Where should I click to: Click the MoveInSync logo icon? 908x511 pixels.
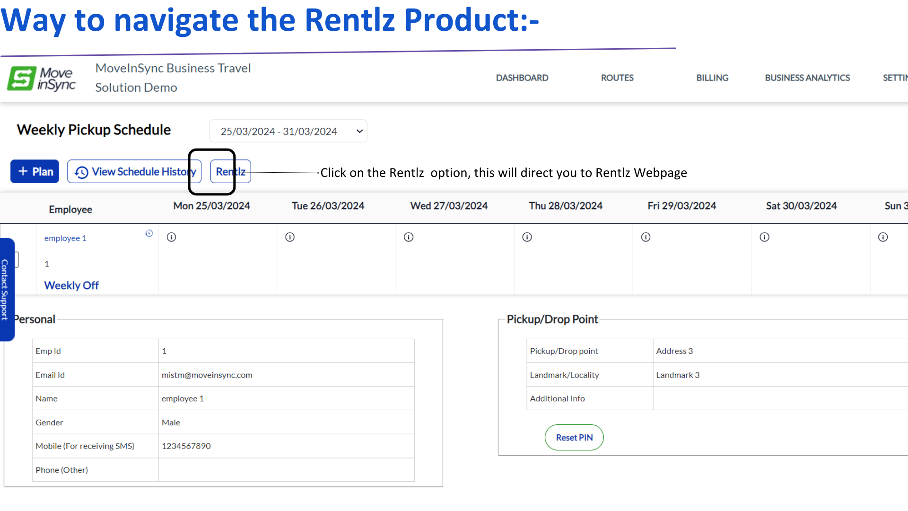(x=22, y=78)
